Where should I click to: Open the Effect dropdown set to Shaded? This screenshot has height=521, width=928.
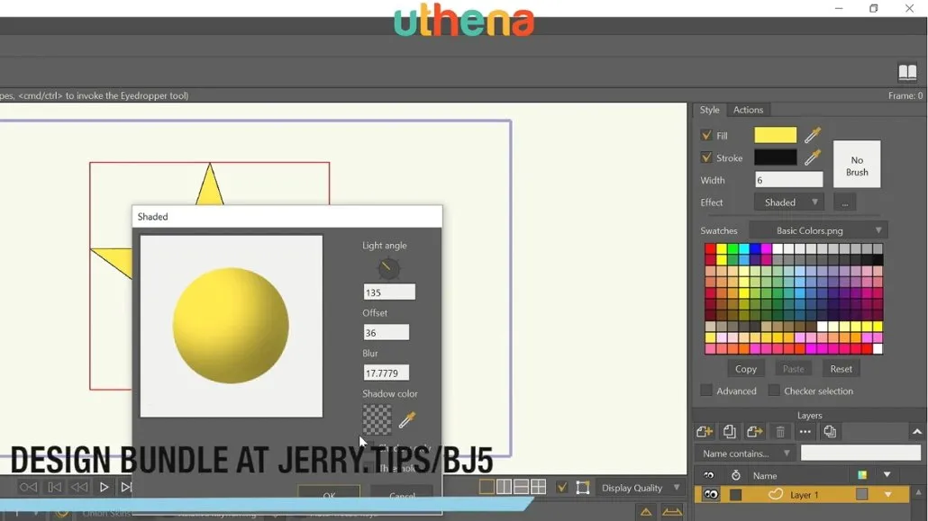(x=788, y=202)
